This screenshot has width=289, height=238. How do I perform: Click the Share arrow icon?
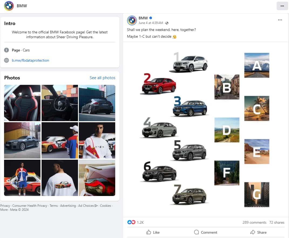(253, 232)
